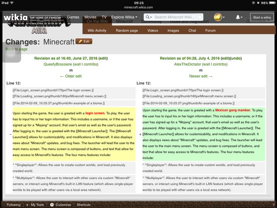Open QueefyBrassiere's wall link
277x208 pixels.
[77, 64]
